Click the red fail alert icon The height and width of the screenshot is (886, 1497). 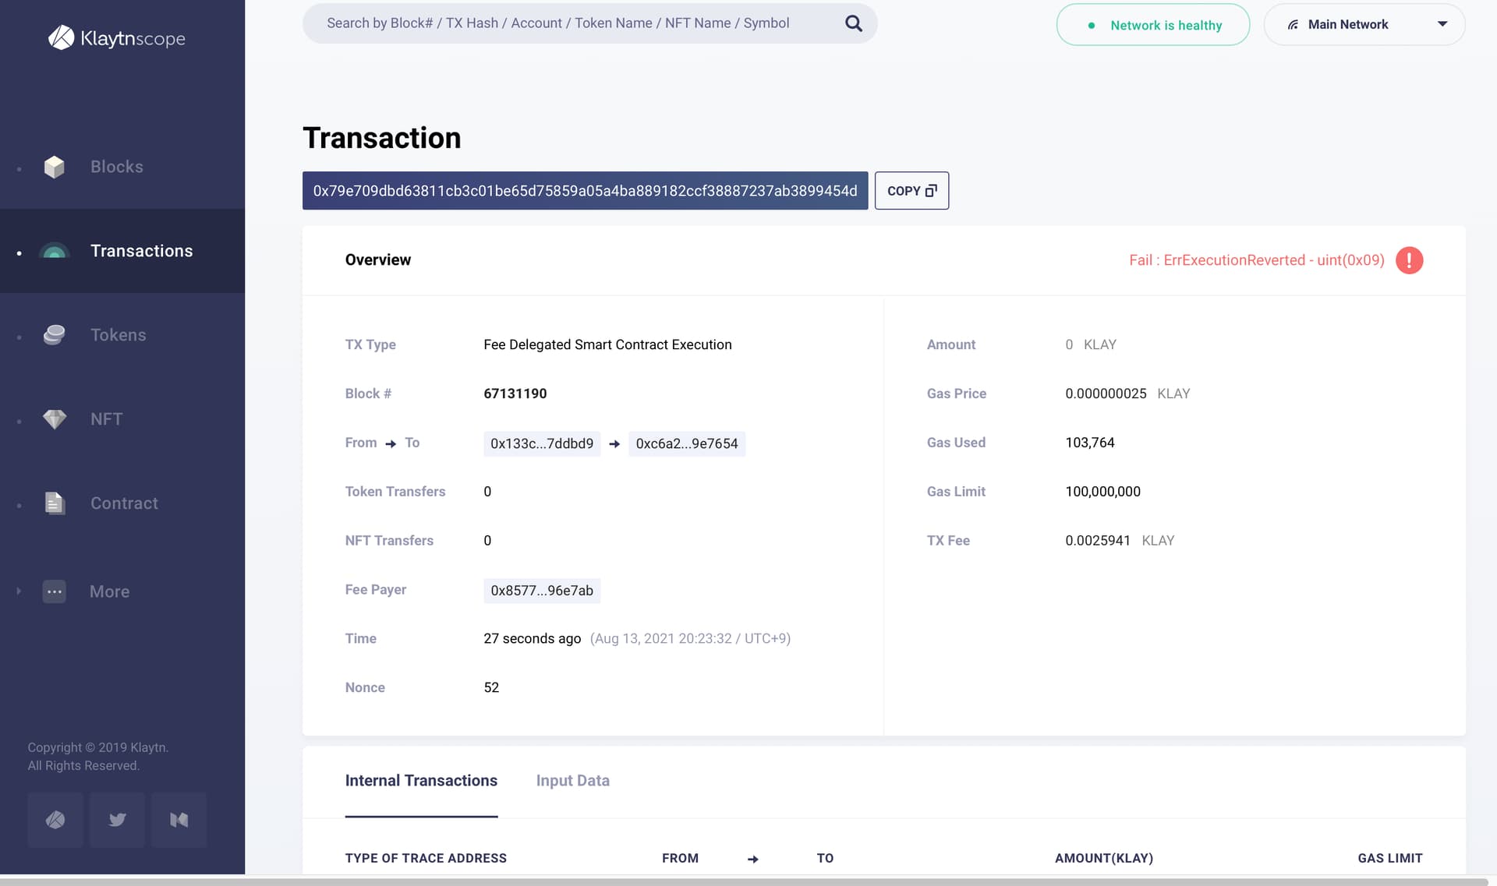(1409, 260)
